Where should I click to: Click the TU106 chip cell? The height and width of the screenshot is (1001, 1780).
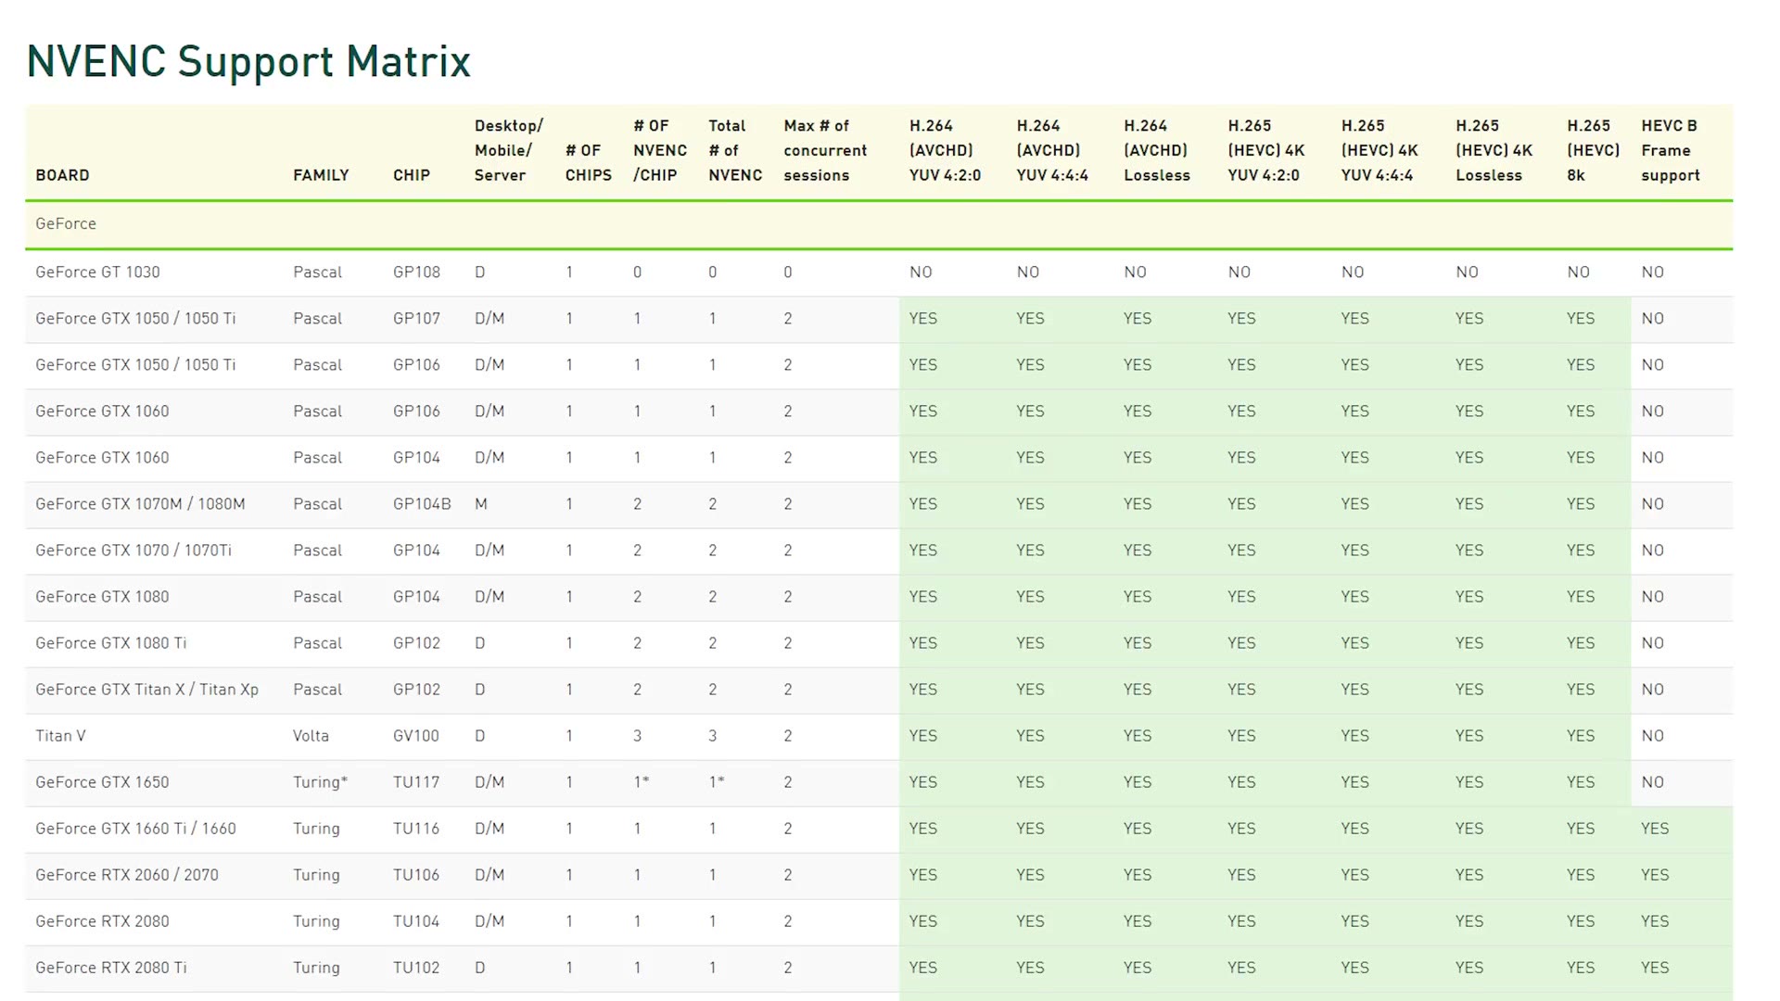(x=415, y=874)
